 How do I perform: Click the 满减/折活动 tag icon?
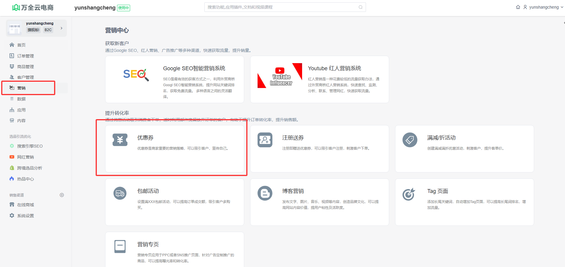(x=410, y=140)
